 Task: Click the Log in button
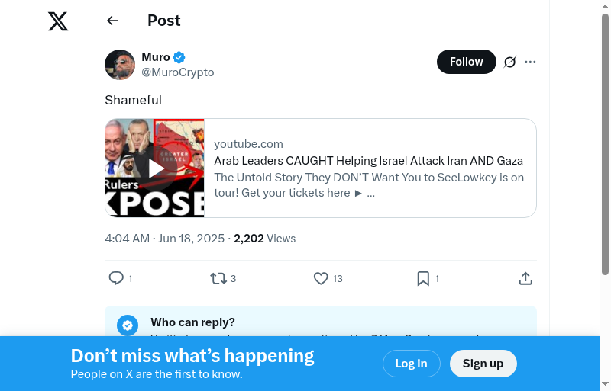pyautogui.click(x=411, y=364)
